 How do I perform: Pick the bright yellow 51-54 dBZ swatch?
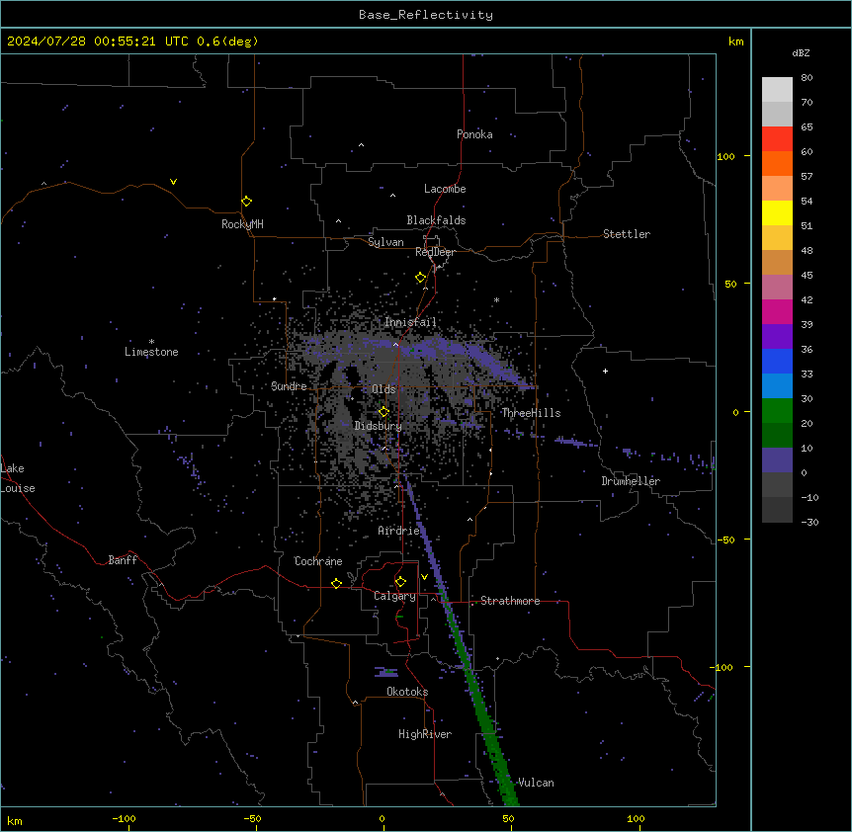777,212
